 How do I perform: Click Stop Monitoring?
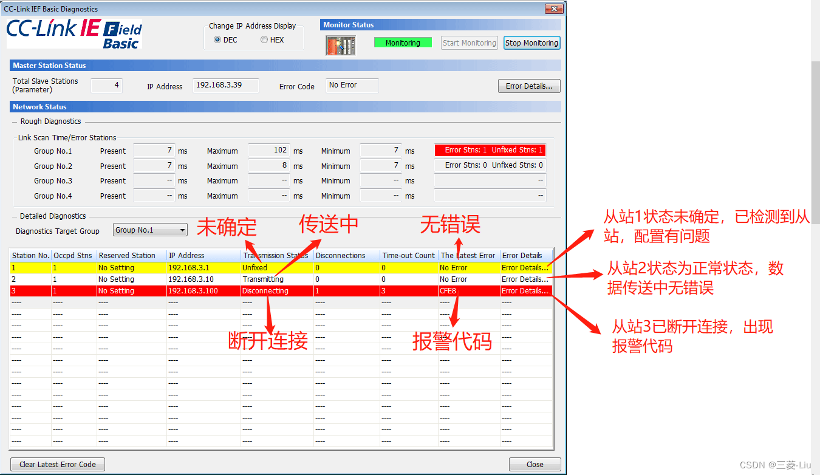pyautogui.click(x=531, y=43)
